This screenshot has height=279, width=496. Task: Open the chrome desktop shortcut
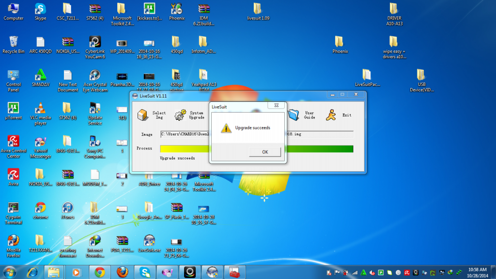(x=41, y=211)
